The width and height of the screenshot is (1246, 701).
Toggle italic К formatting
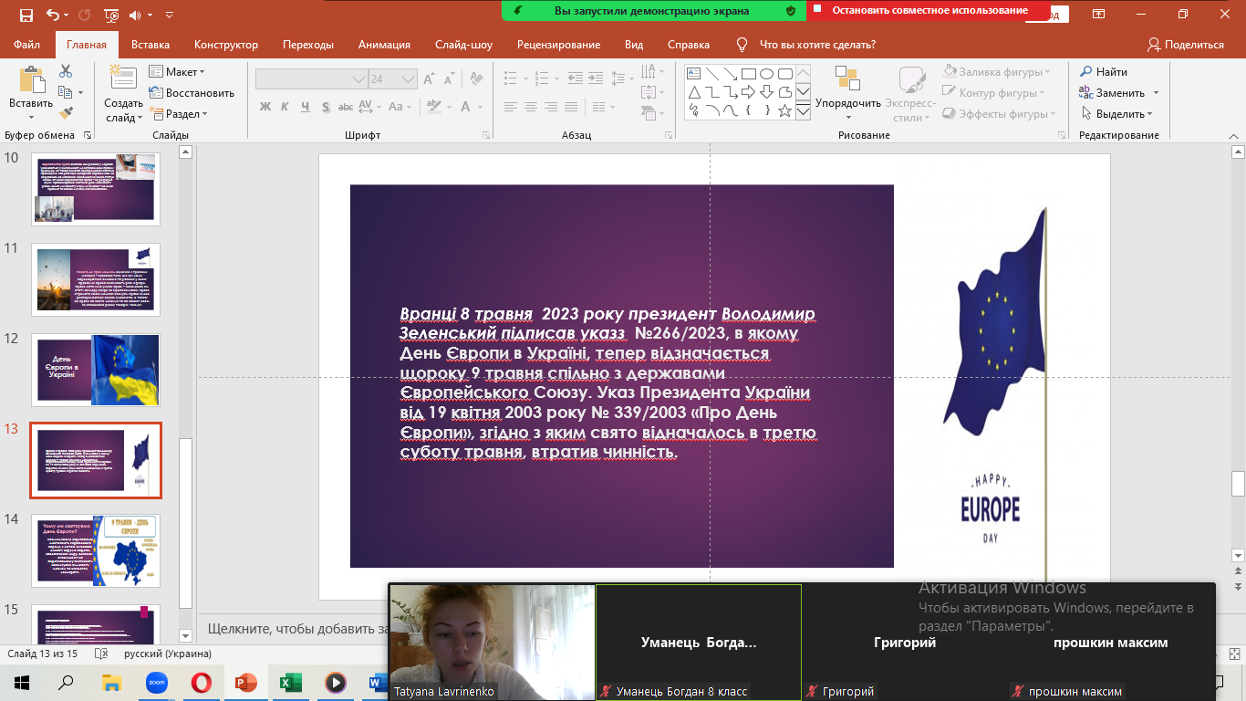click(x=286, y=107)
